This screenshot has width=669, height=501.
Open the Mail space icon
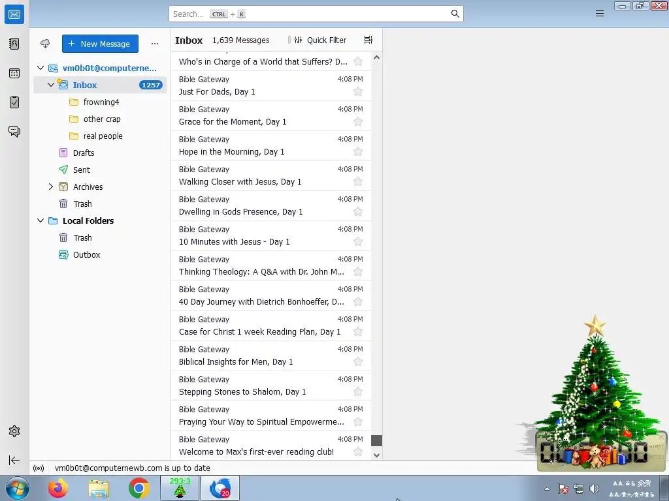[x=14, y=14]
